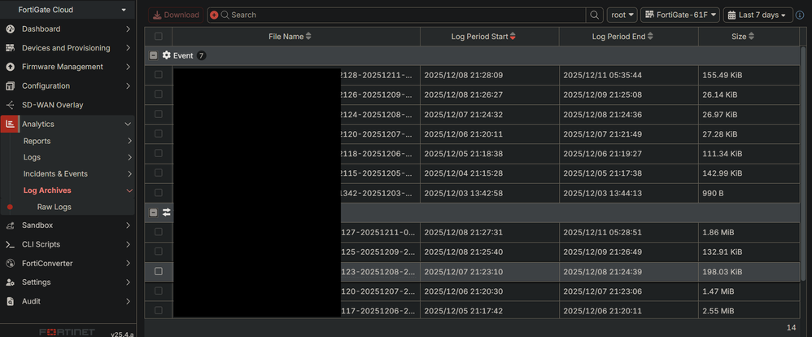This screenshot has width=812, height=337.
Task: Open the Last 7 days time dropdown
Action: (758, 15)
